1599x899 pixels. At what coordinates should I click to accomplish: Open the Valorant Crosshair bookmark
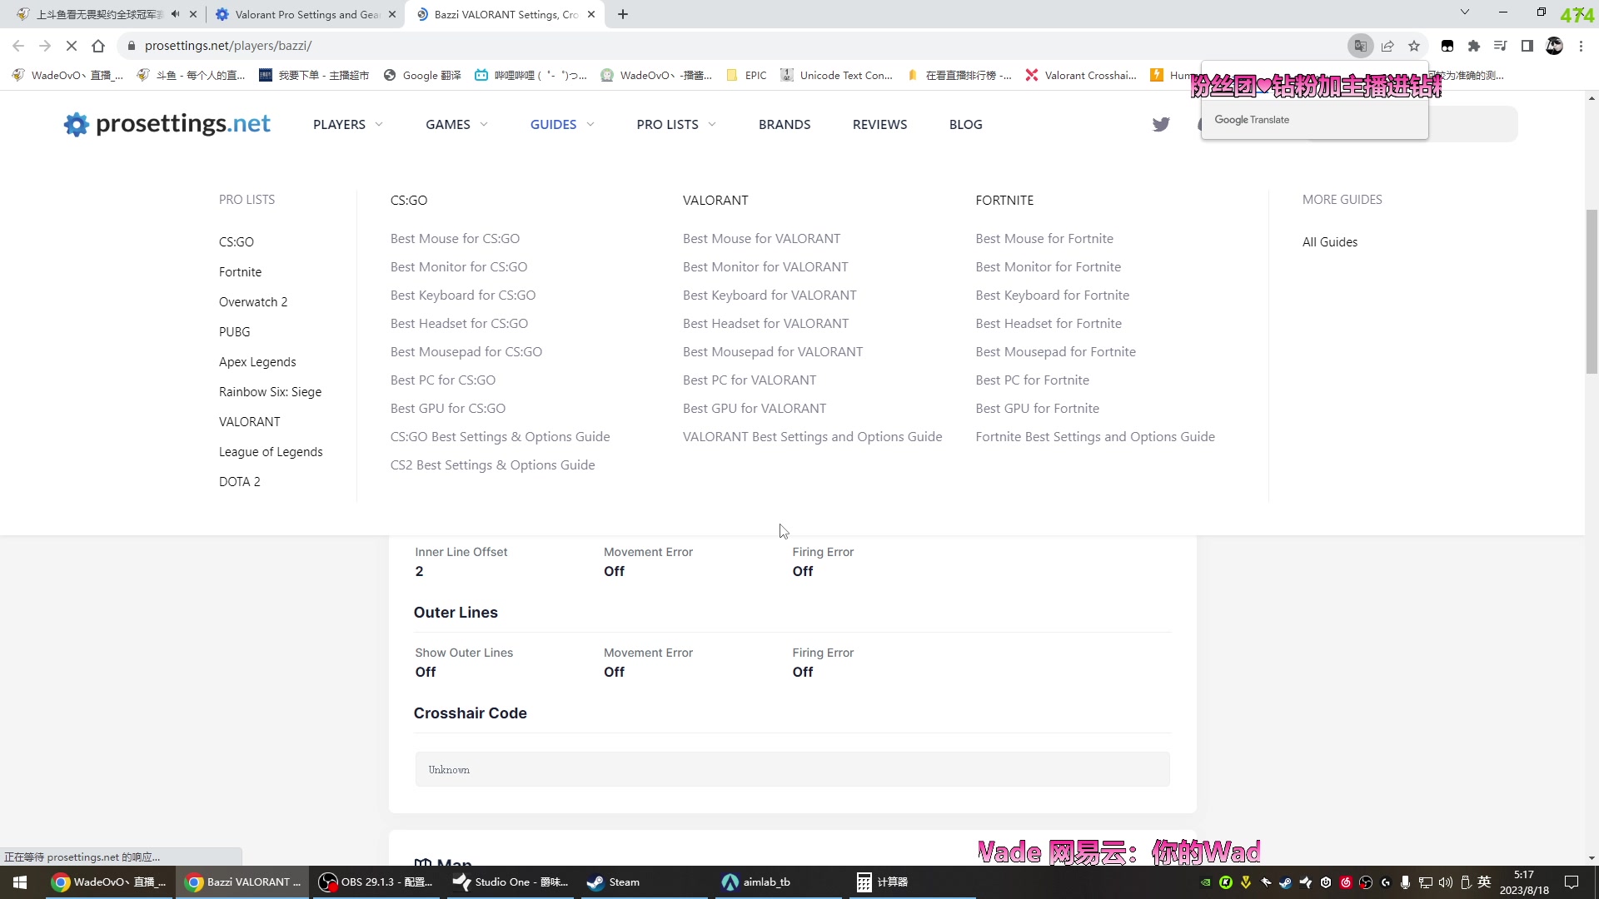pyautogui.click(x=1081, y=75)
